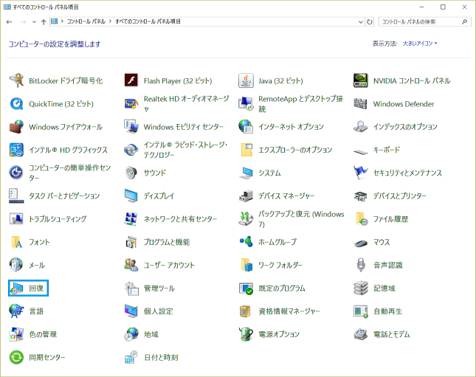Viewport: 476px width, 377px height.
Task: Open the プログラムと機能 link
Action: click(x=167, y=242)
